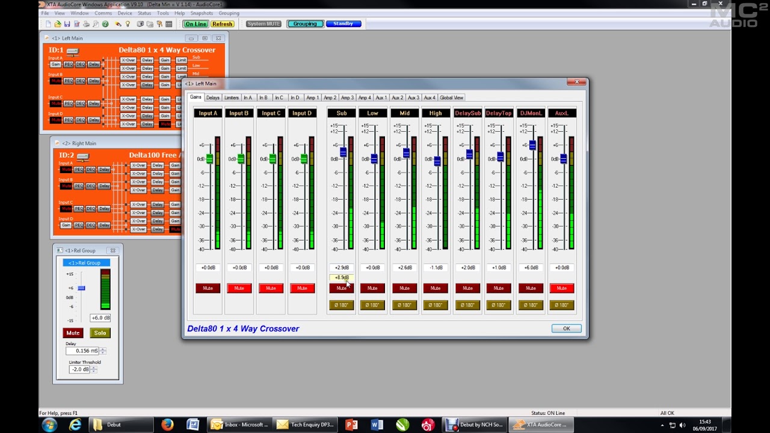Open Firefox from the taskbar
The height and width of the screenshot is (433, 770).
[x=167, y=425]
